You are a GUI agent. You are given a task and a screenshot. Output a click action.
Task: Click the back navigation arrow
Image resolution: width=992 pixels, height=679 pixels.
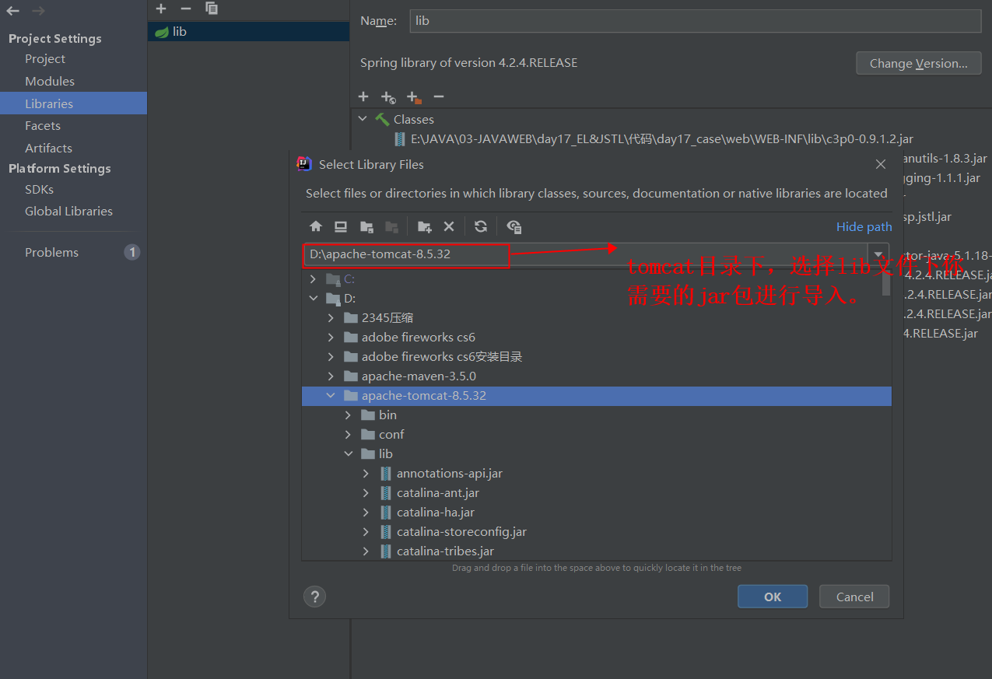click(x=12, y=11)
